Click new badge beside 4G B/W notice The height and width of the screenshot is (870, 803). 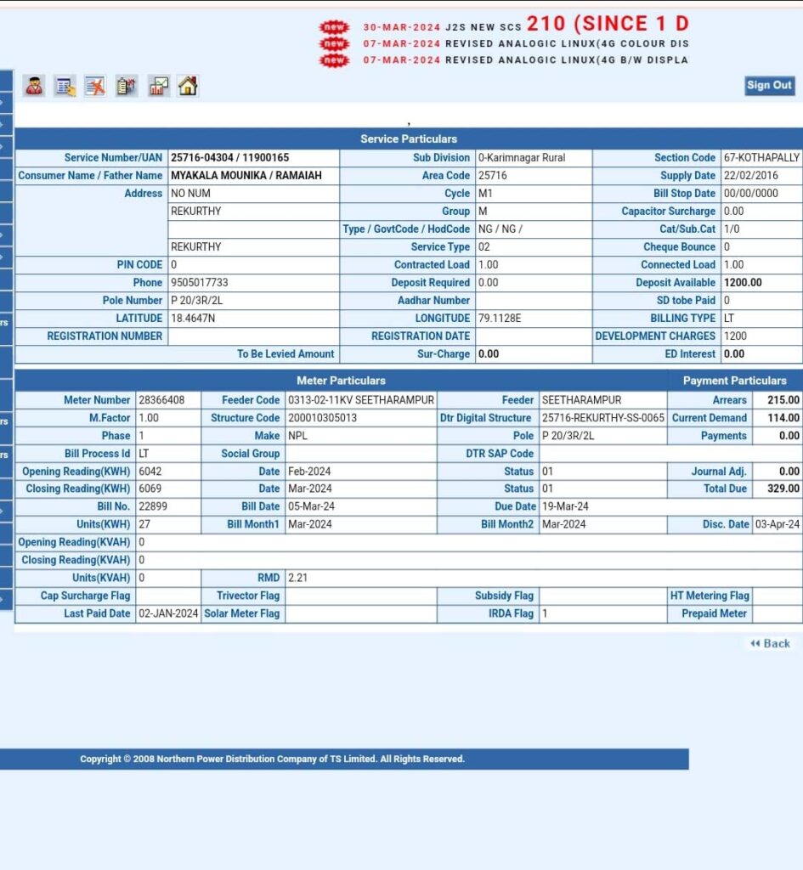point(334,59)
